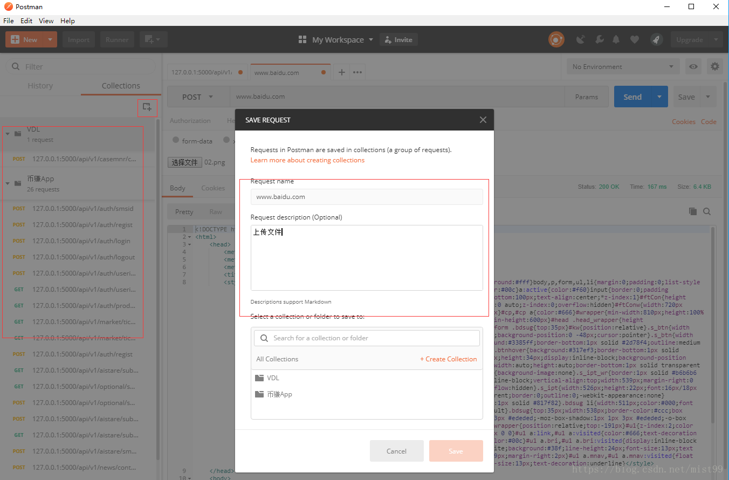Open the Help menu
729x480 pixels.
click(x=67, y=20)
